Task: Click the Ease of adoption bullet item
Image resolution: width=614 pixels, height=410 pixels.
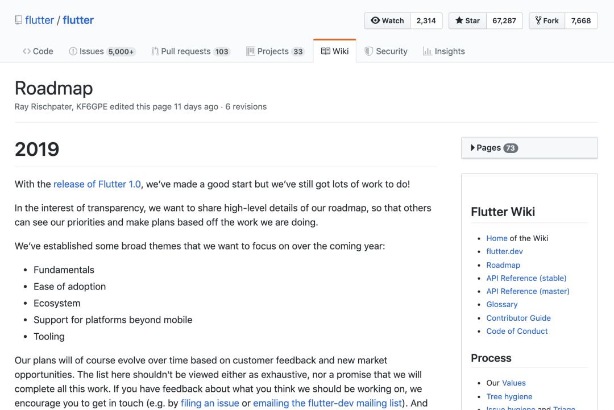Action: (x=70, y=287)
